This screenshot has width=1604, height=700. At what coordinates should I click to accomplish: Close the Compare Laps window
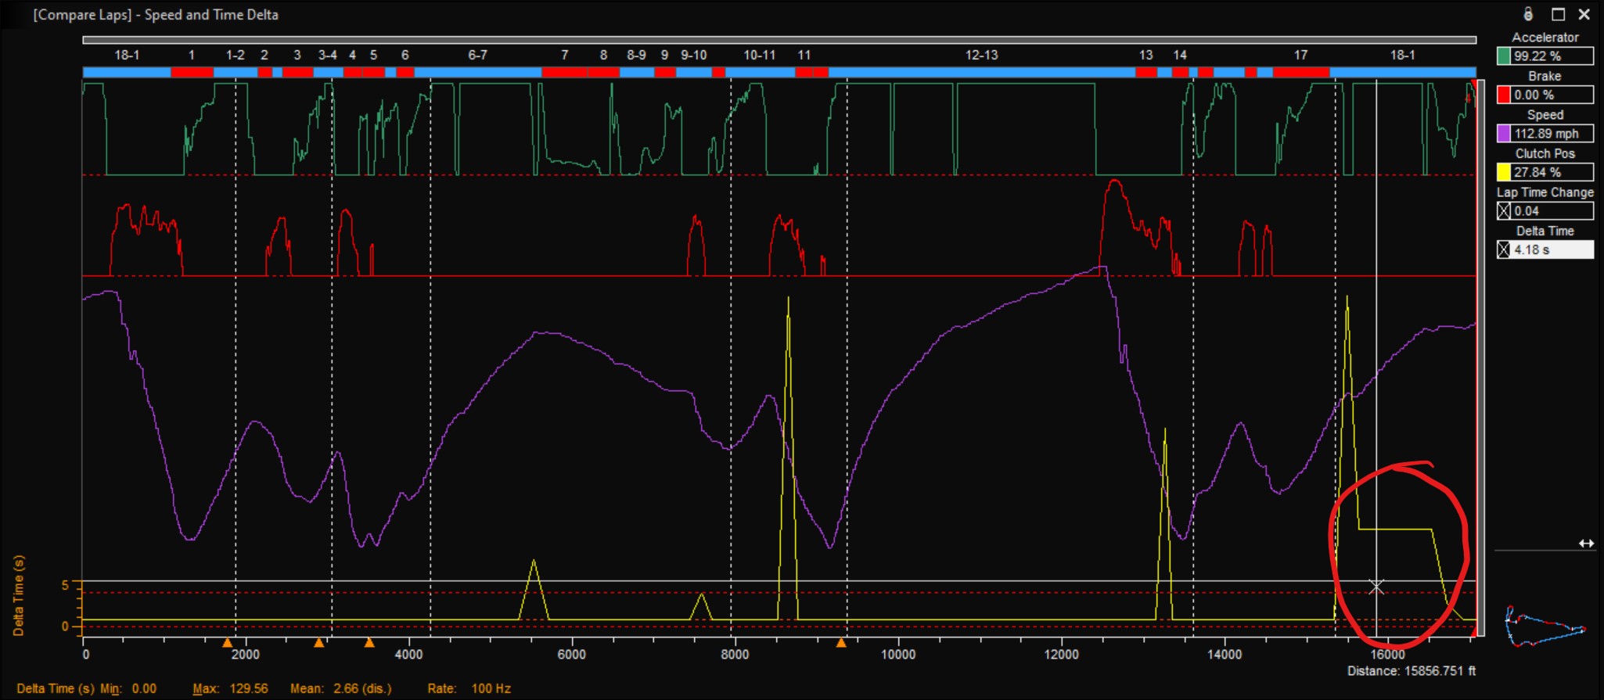(x=1584, y=14)
